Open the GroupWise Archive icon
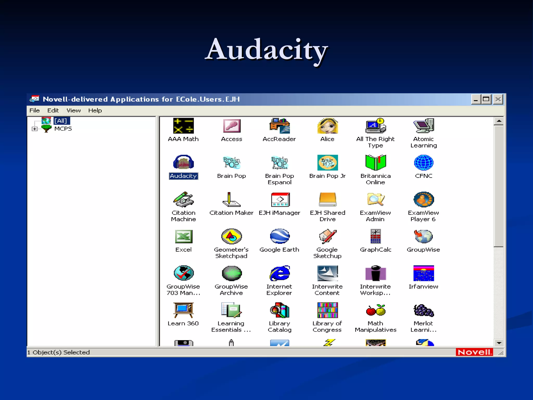This screenshot has width=533, height=400. point(231,273)
